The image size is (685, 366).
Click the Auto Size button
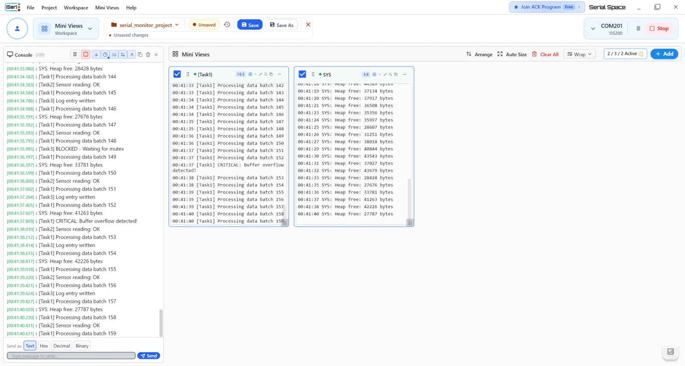click(512, 54)
